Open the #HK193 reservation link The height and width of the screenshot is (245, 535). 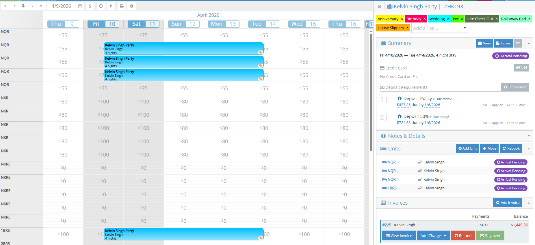(x=453, y=7)
